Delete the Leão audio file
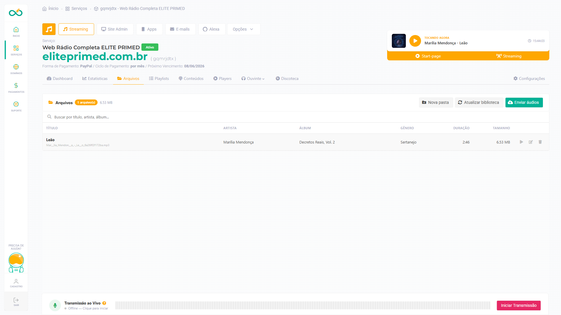Image resolution: width=561 pixels, height=315 pixels. tap(540, 142)
